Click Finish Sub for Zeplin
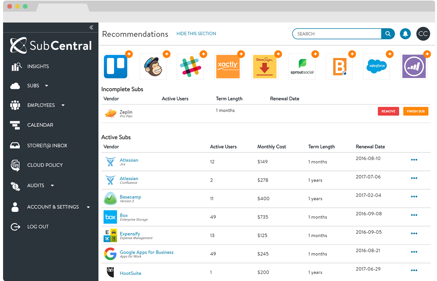This screenshot has width=437, height=281. [416, 111]
